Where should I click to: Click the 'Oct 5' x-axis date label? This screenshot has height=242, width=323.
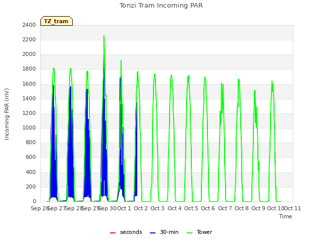[191, 208]
